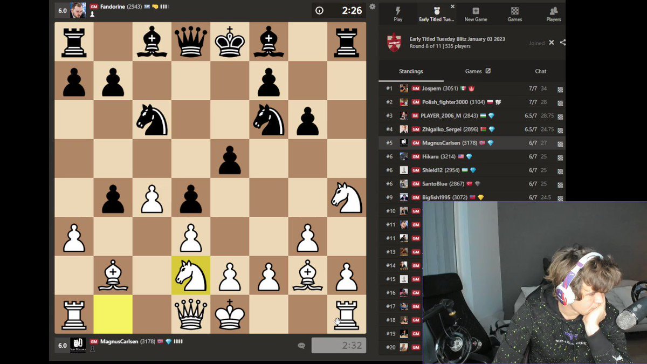Select the highlighted white knight on d2
Screen dimensions: 647x364
pyautogui.click(x=191, y=275)
